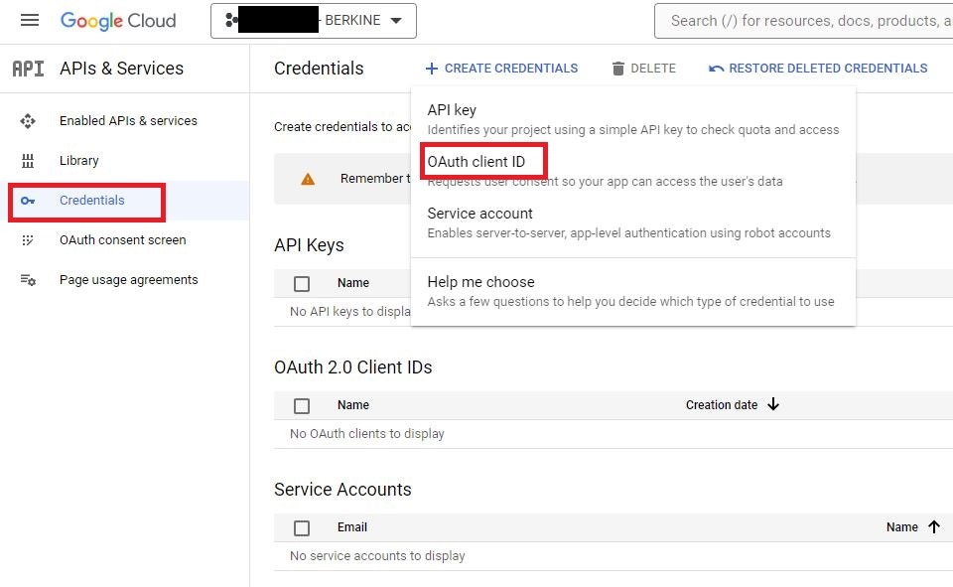Screen dimensions: 953x587
Task: Click the API logo icon in sidebar header
Action: point(28,69)
